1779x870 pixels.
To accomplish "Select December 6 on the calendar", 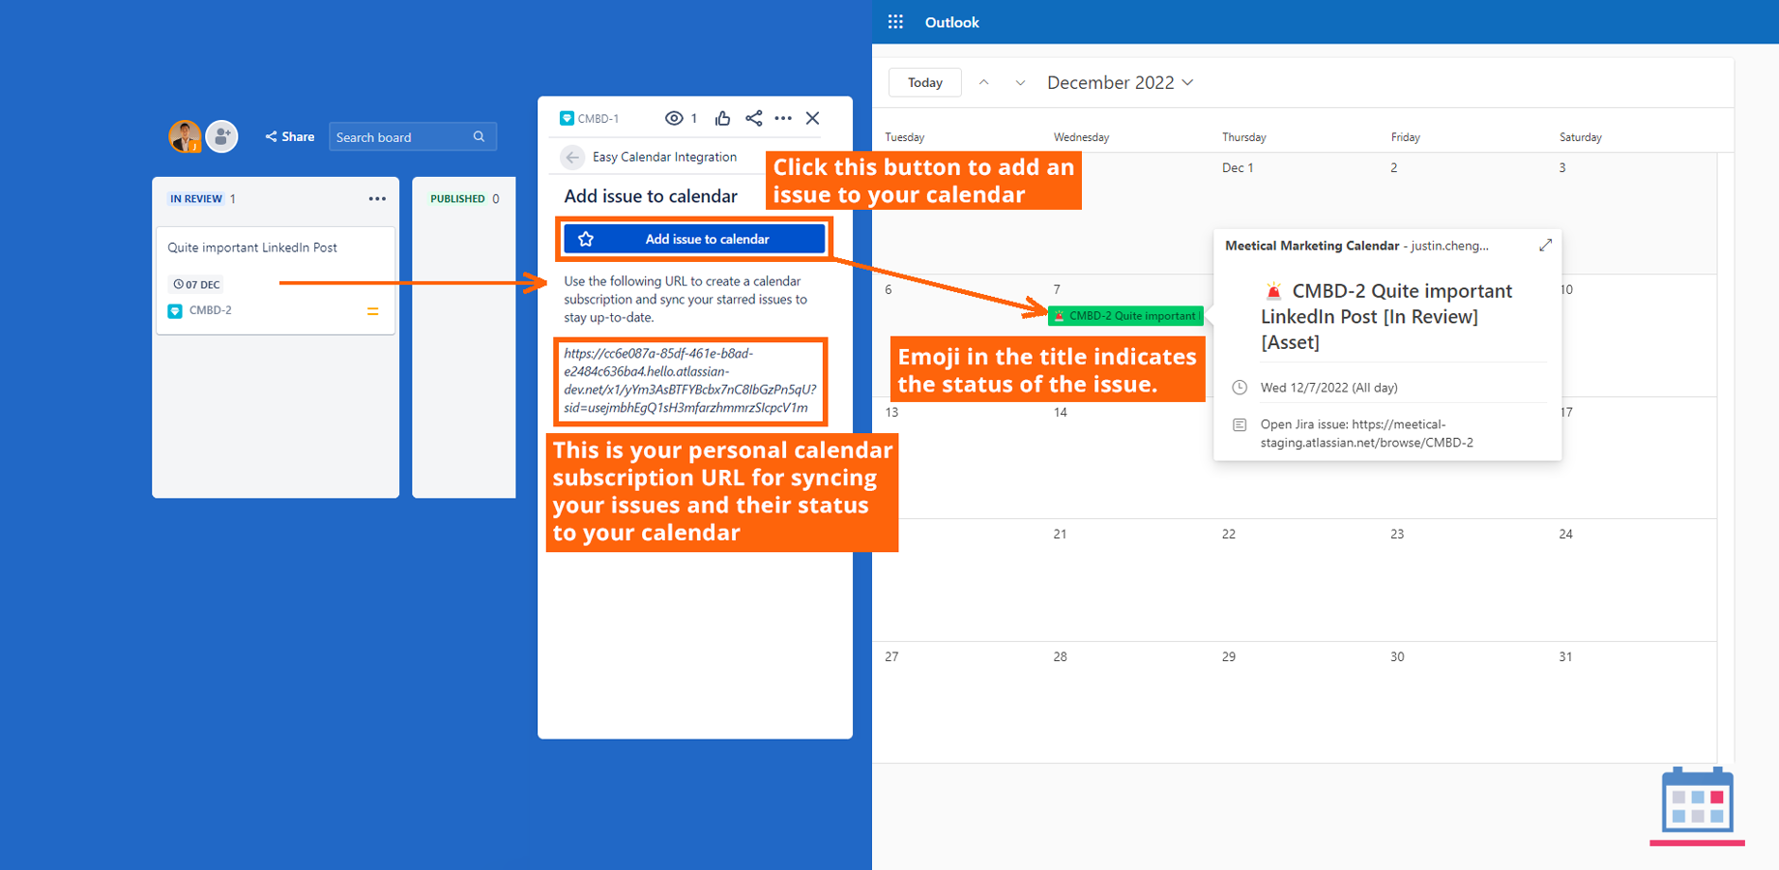I will click(x=889, y=289).
